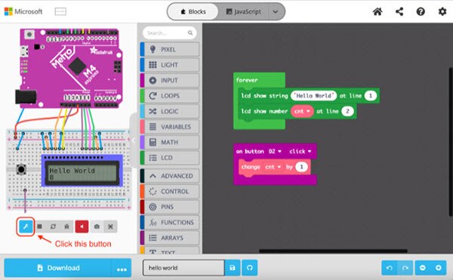Go to the home screen
The width and height of the screenshot is (453, 280).
pos(377,11)
